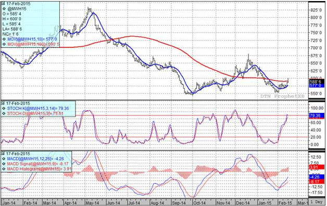Click the 550'0 price axis label
This screenshot has width=327, height=206.
point(316,94)
